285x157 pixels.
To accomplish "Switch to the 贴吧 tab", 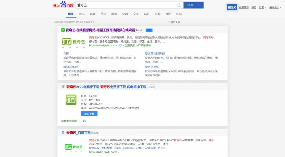I will (147, 14).
